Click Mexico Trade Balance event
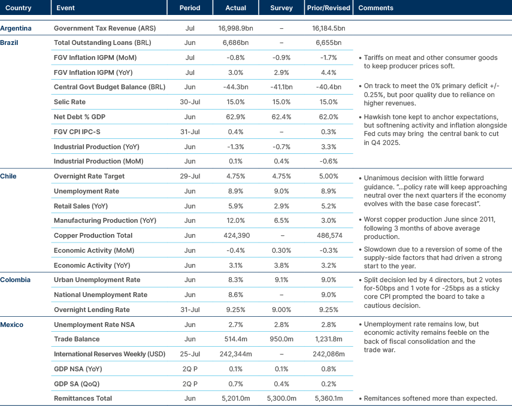The image size is (512, 406). point(77,339)
